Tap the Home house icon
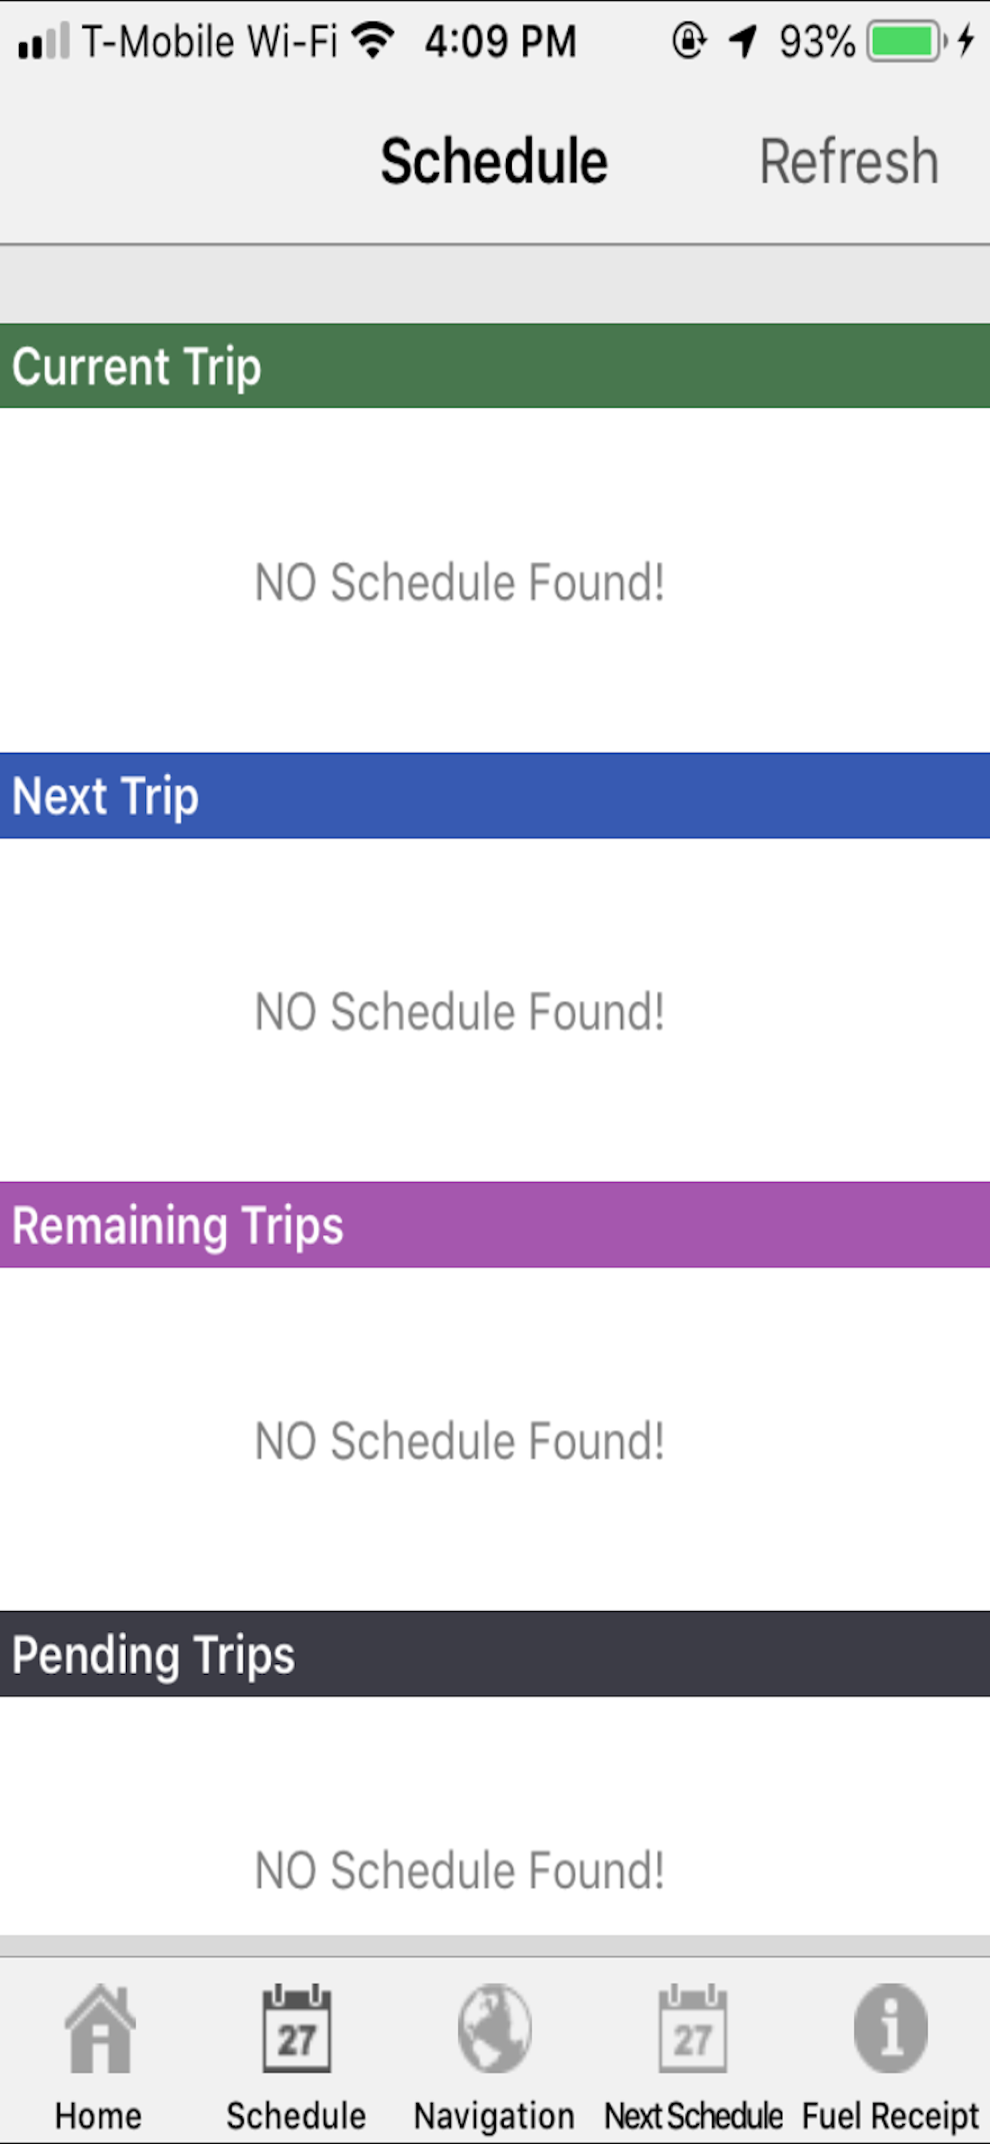 [99, 2028]
